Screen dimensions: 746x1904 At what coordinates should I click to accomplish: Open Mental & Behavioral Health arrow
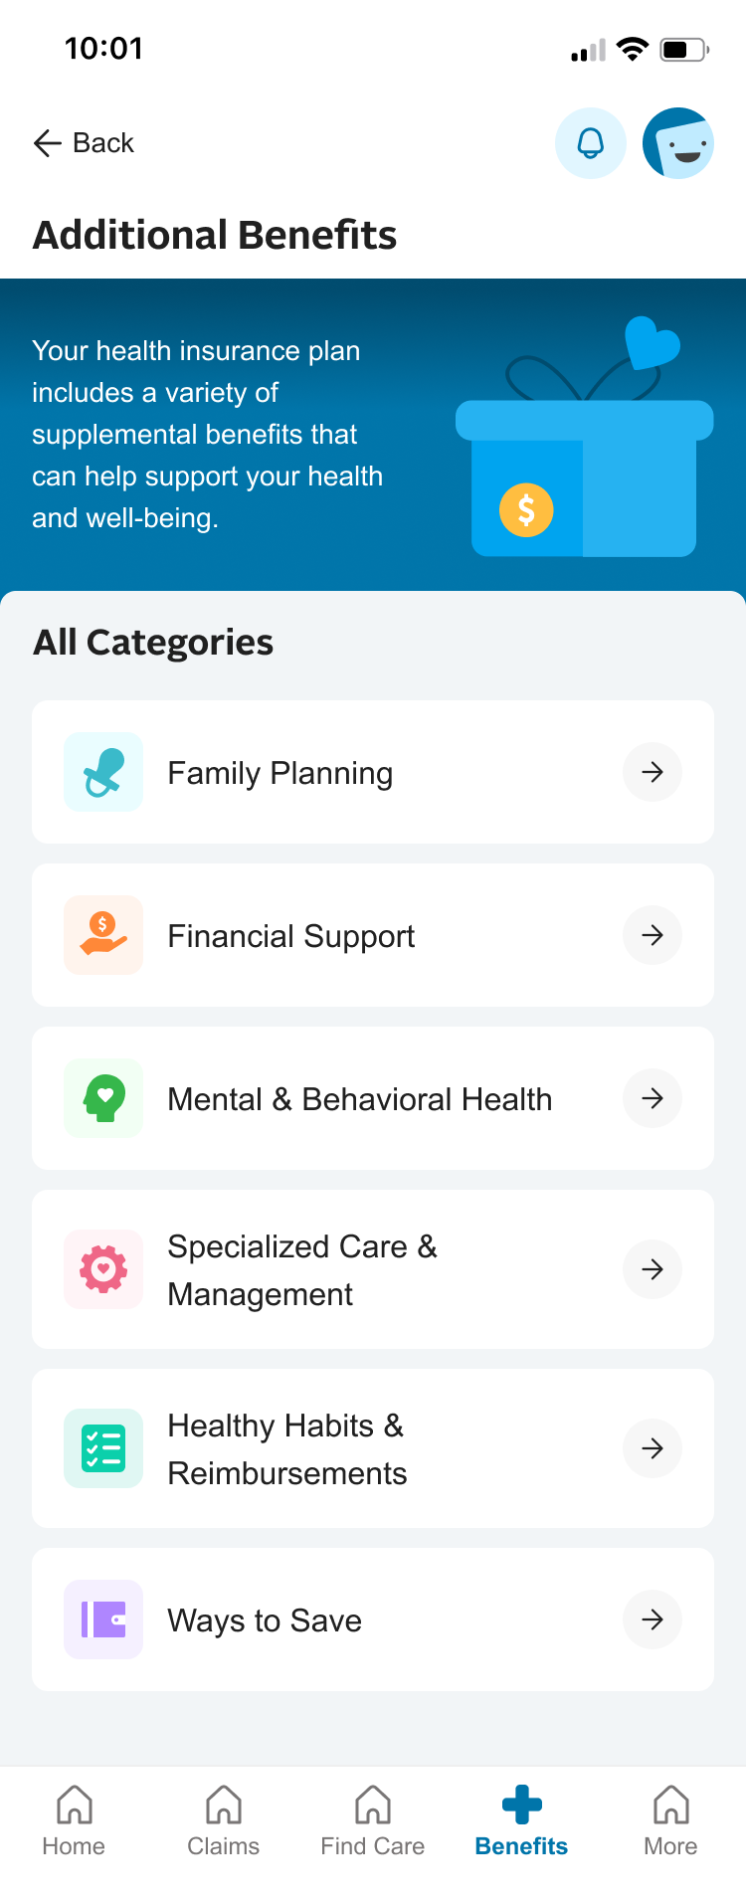pos(653,1098)
